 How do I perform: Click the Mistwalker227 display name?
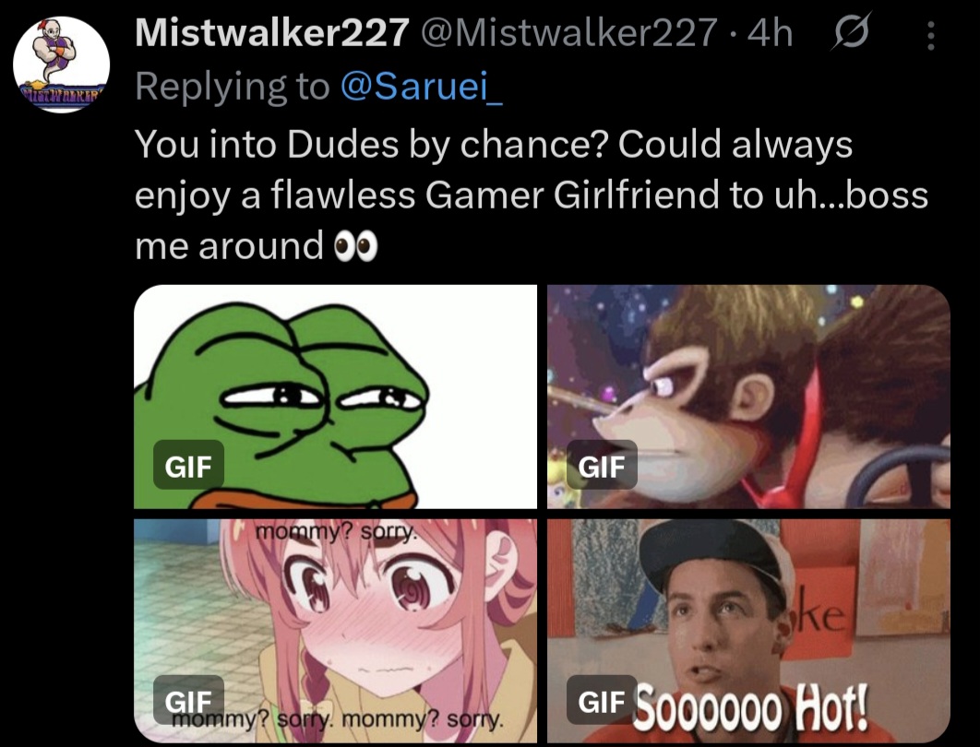(272, 32)
